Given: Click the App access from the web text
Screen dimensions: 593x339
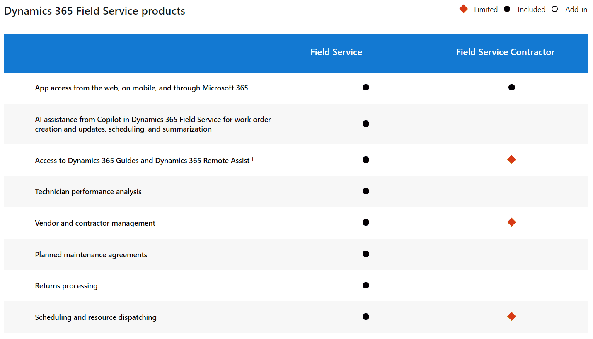Looking at the screenshot, I should point(142,88).
